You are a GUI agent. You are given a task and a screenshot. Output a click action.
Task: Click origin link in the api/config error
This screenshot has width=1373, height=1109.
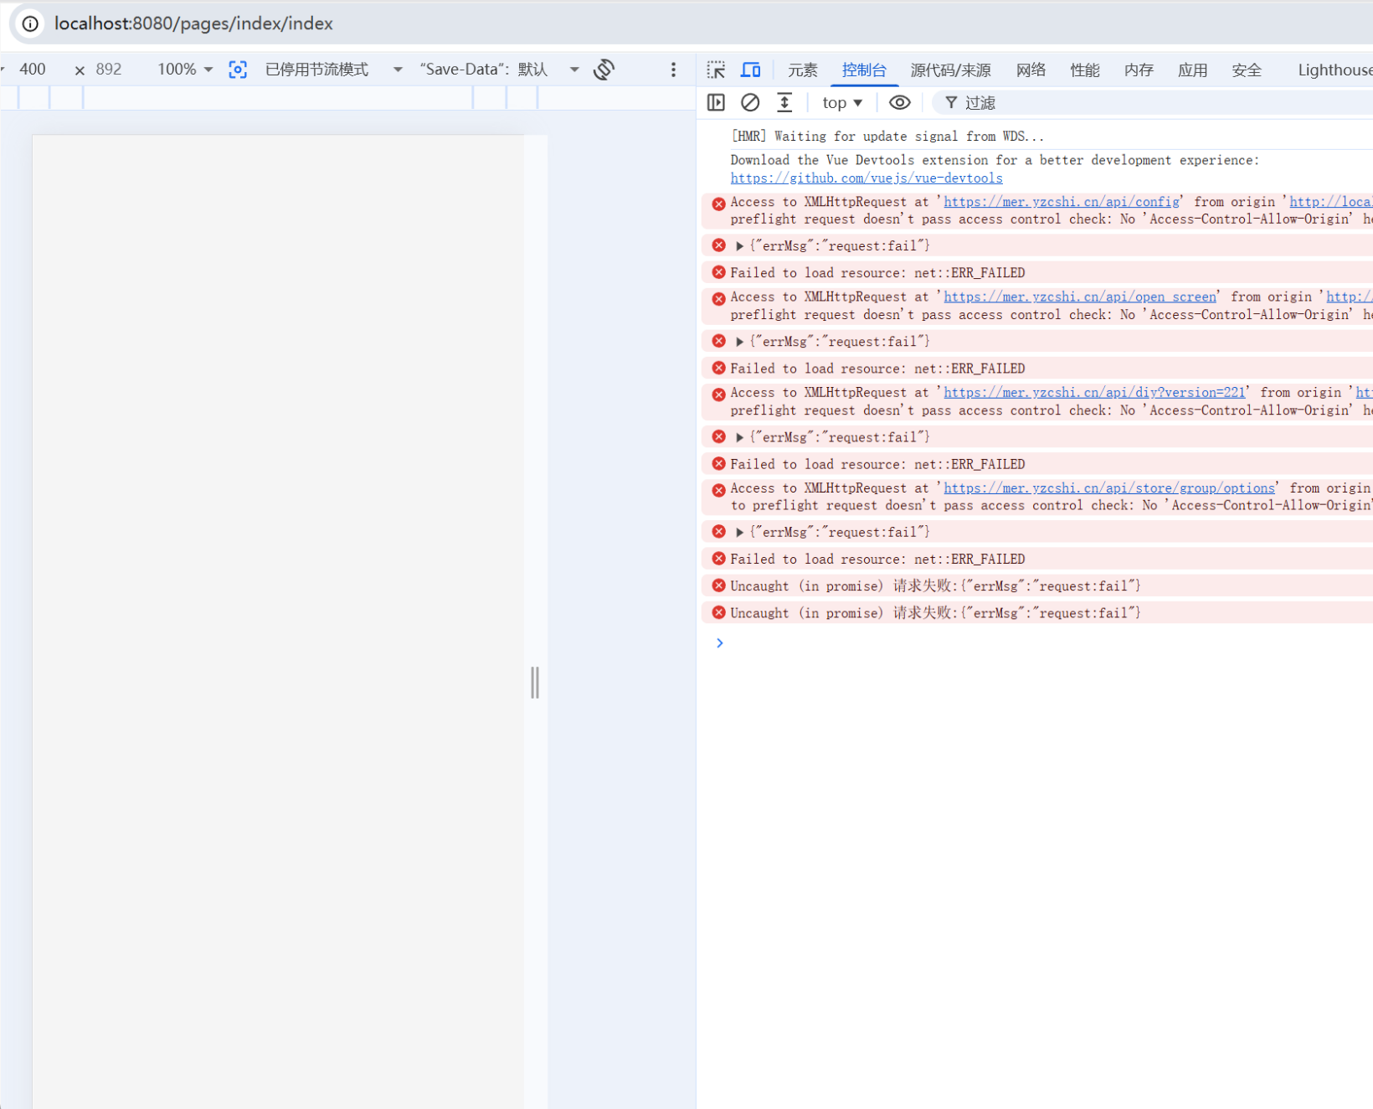pyautogui.click(x=1330, y=201)
